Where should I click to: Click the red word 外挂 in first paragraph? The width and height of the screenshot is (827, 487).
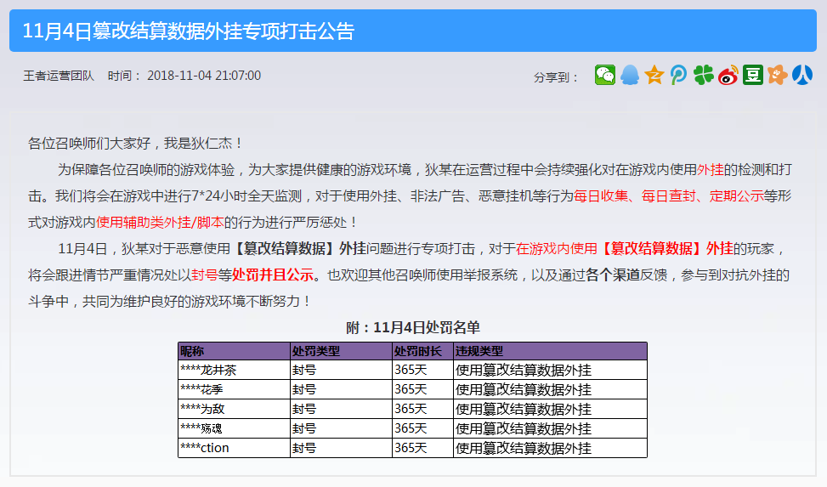coord(710,170)
